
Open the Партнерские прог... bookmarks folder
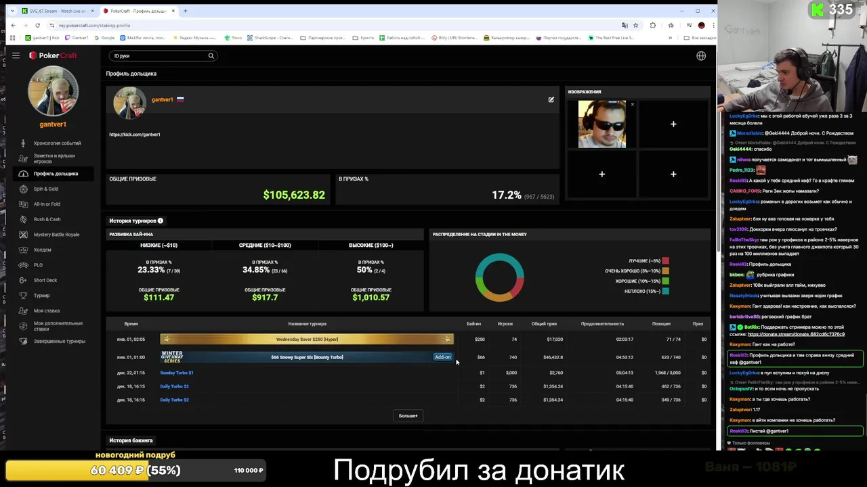324,38
